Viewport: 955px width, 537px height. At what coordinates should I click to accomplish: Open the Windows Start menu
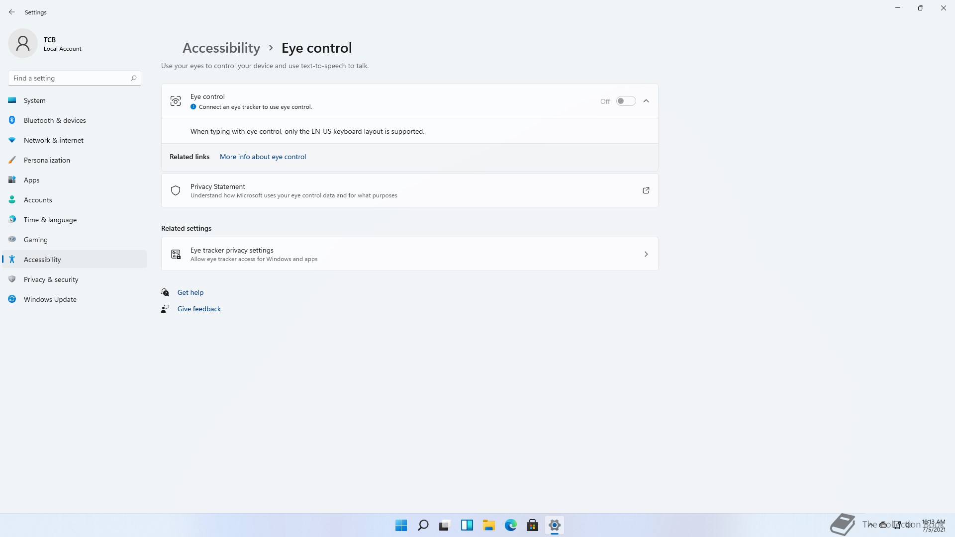coord(401,525)
